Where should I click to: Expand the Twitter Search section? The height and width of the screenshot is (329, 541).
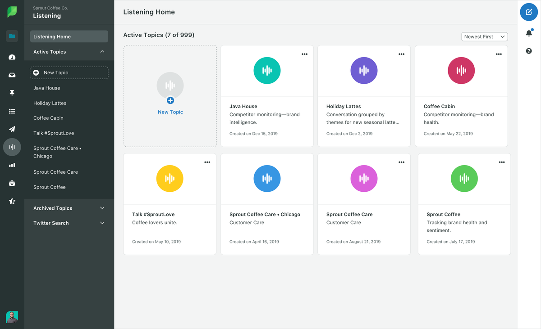coord(102,223)
